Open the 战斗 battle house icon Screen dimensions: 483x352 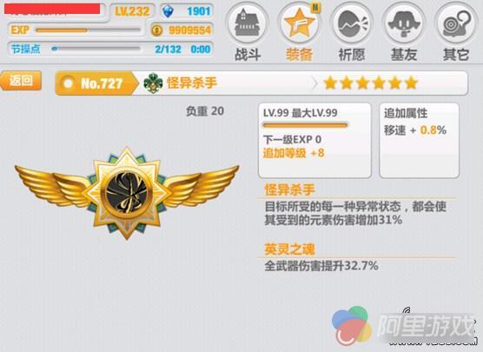[248, 23]
